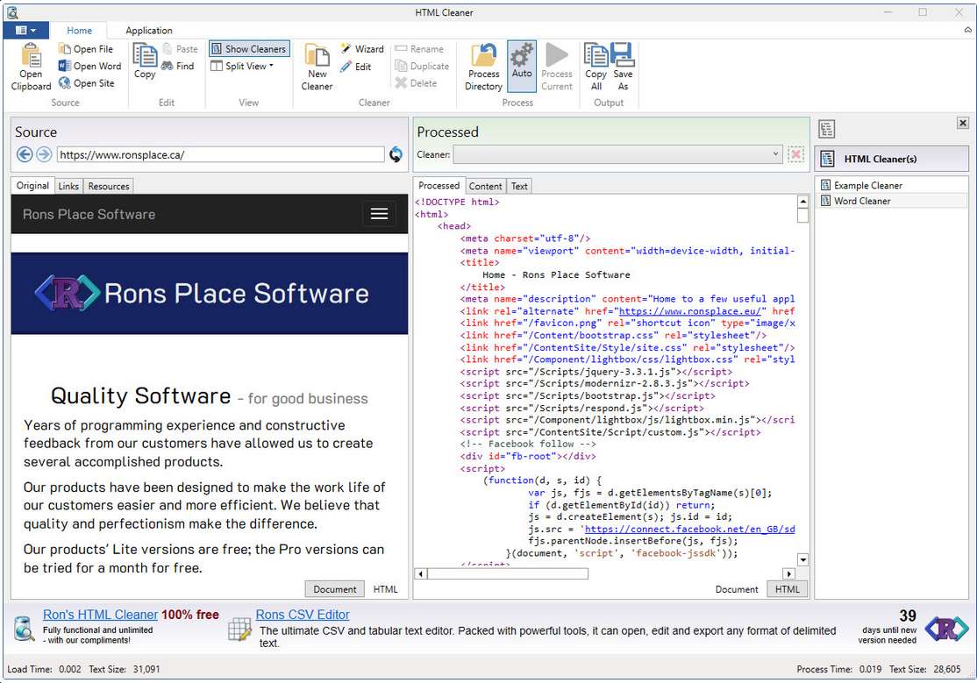Create a New Cleaner
Image resolution: width=977 pixels, height=683 pixels.
click(x=317, y=68)
